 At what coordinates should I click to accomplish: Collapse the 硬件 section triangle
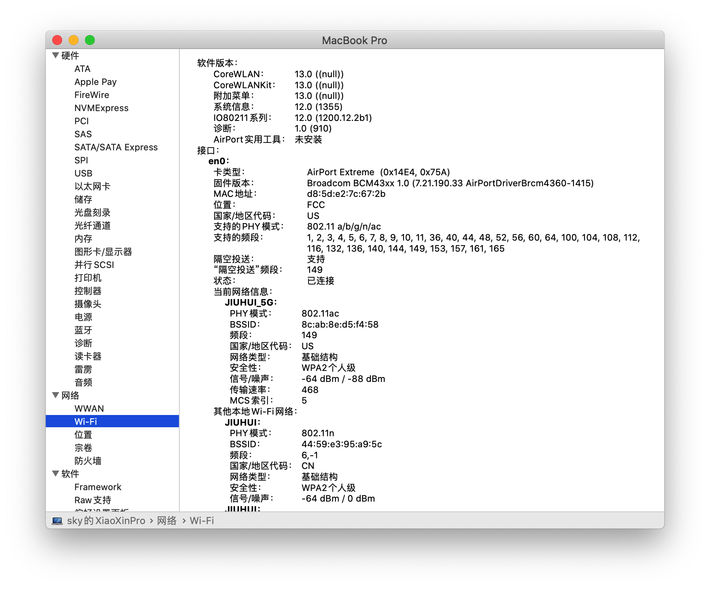[56, 55]
